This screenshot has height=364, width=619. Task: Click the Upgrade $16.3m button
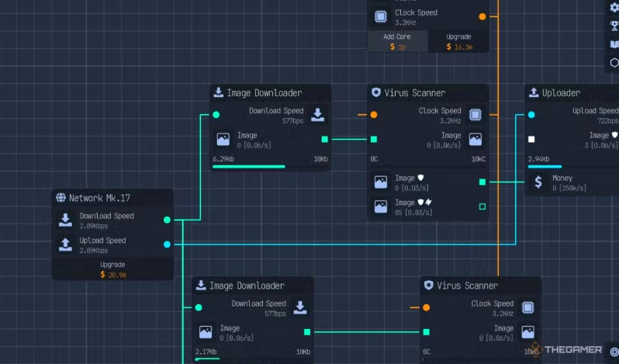click(458, 41)
